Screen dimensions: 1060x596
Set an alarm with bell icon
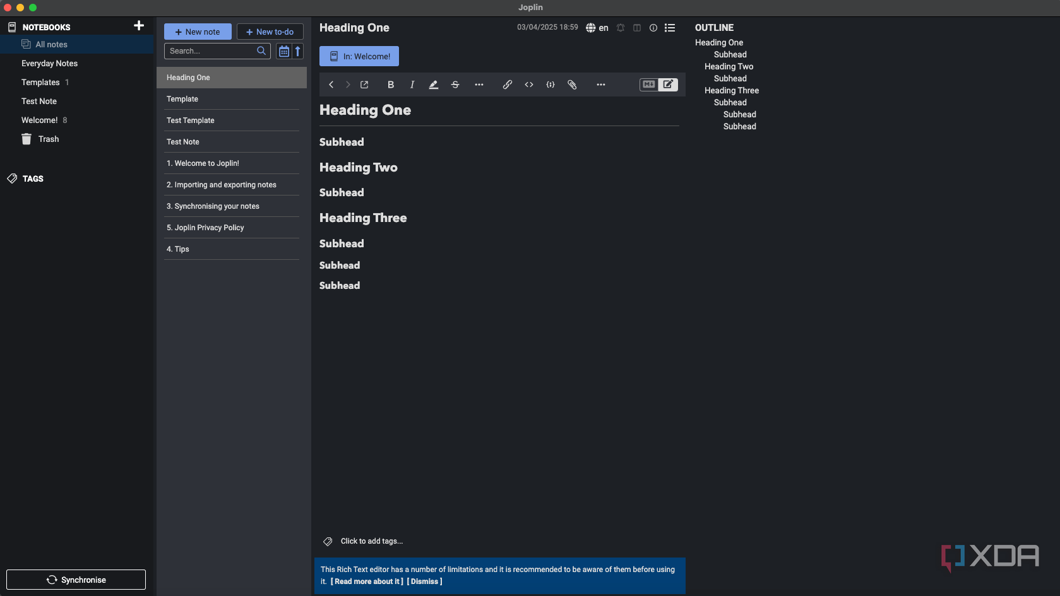tap(621, 28)
